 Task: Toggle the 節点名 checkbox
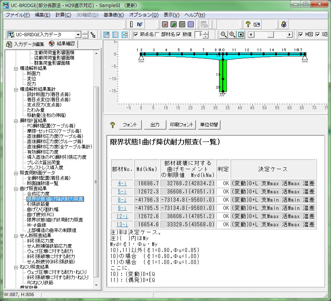coord(136,34)
